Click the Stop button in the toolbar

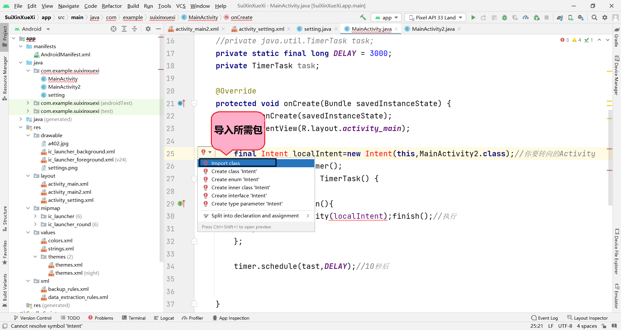click(547, 17)
